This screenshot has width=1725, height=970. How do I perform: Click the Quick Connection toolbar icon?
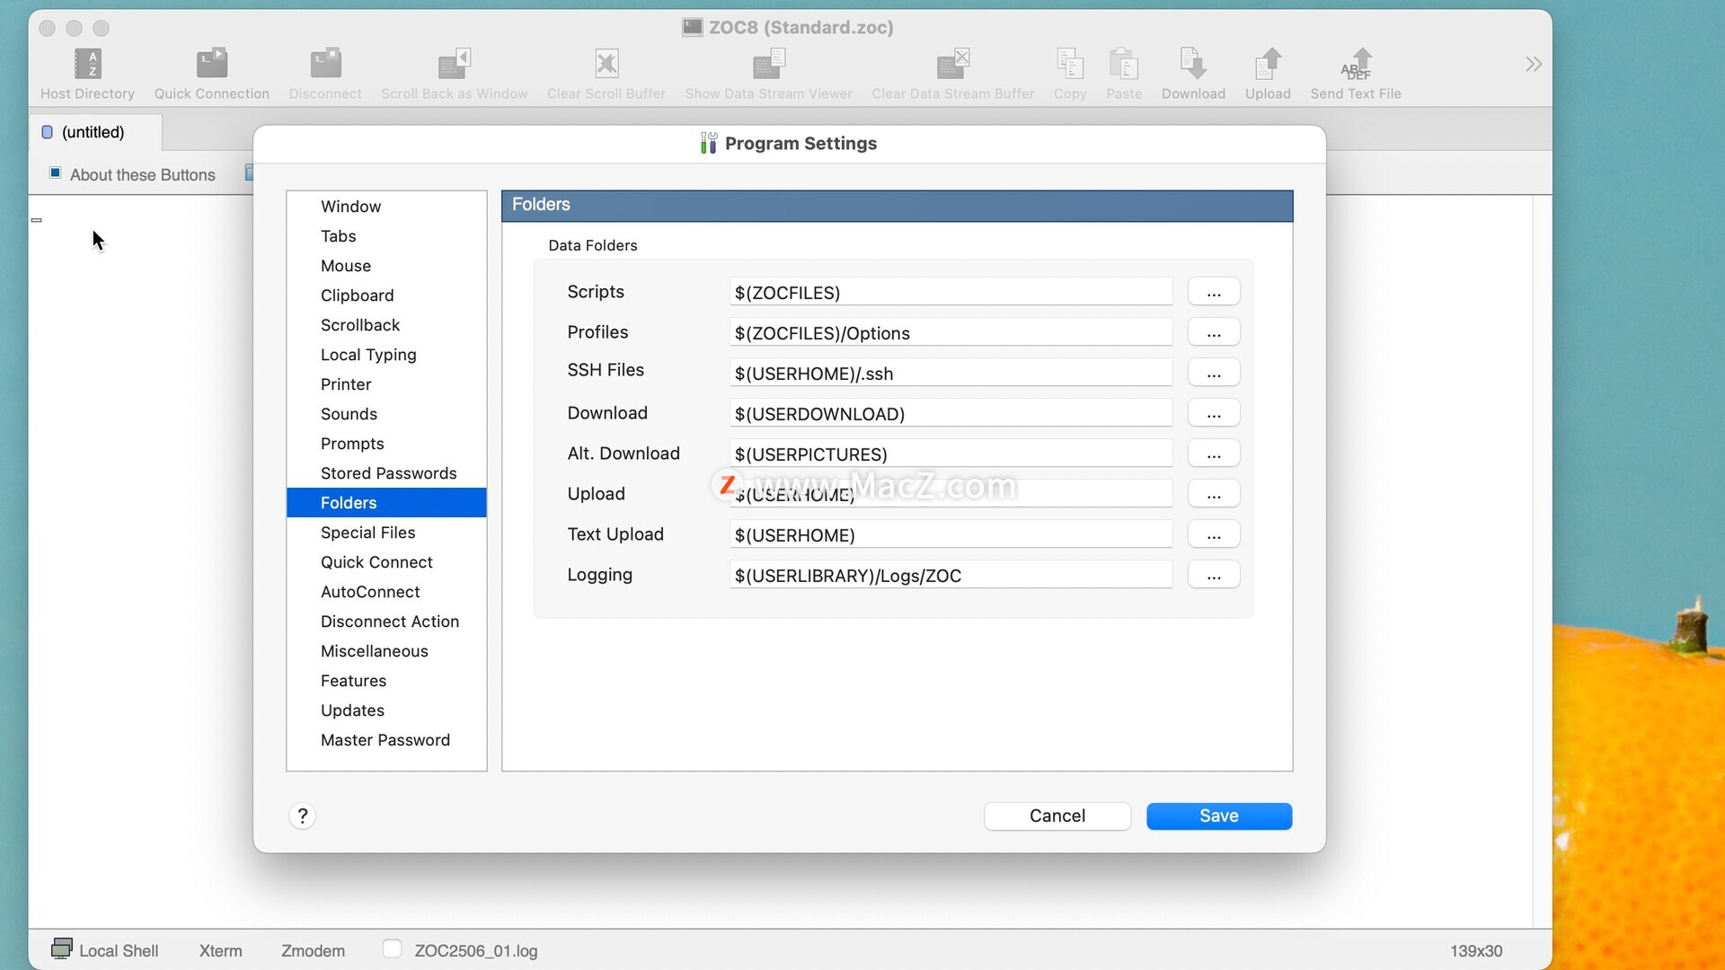(211, 64)
